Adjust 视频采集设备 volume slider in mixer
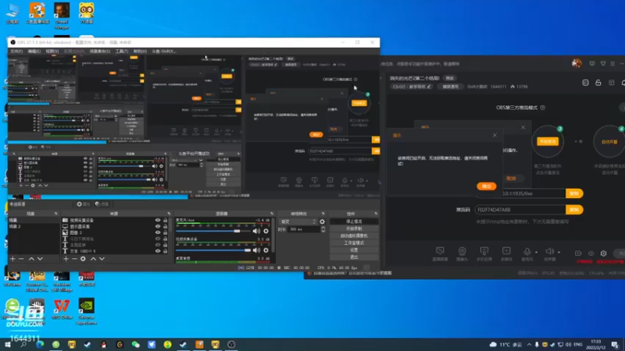625x351 pixels. [213, 250]
